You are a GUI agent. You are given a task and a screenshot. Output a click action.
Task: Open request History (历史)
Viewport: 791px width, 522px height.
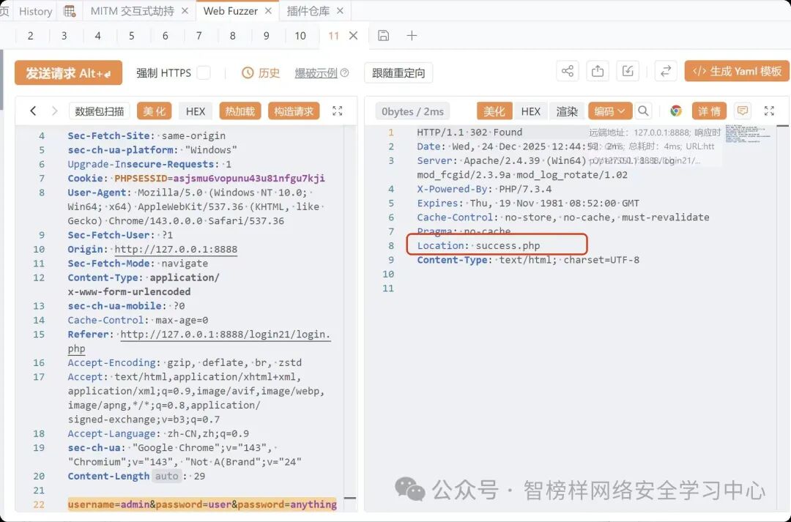[x=268, y=73]
